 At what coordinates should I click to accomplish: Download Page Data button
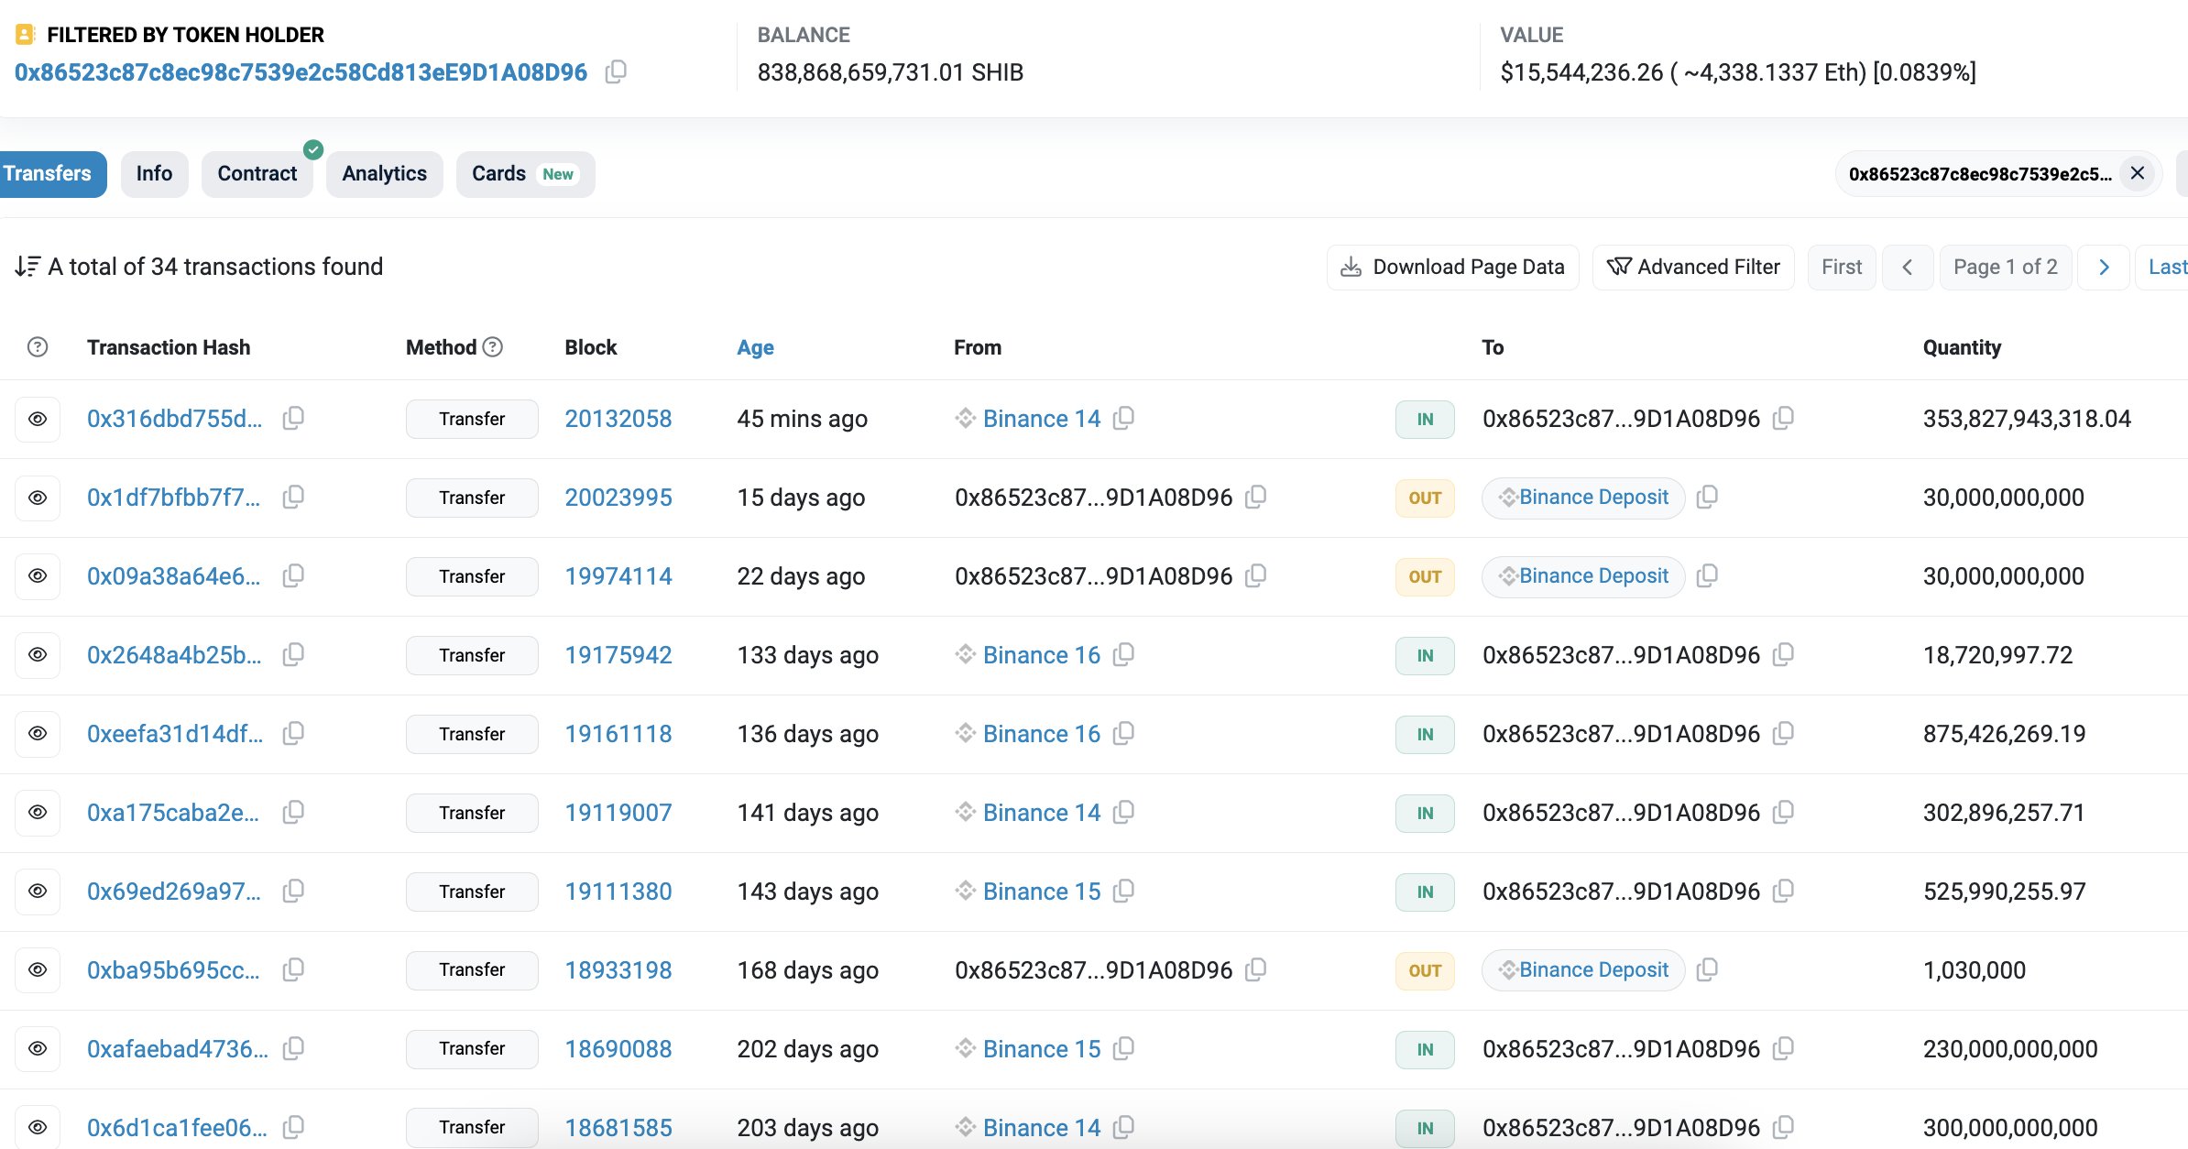1452,268
